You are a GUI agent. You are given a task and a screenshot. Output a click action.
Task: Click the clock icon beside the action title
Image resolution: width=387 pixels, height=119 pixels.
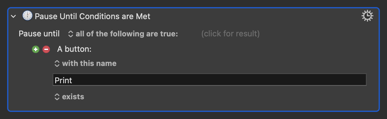click(27, 16)
